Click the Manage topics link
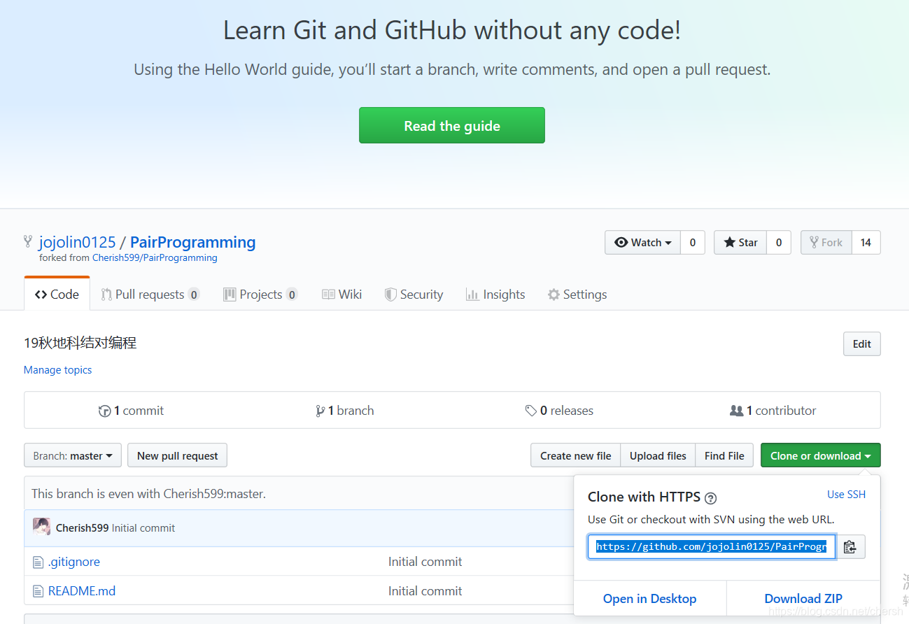 [57, 369]
